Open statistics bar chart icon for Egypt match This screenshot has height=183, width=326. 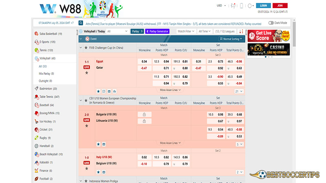click(x=115, y=91)
